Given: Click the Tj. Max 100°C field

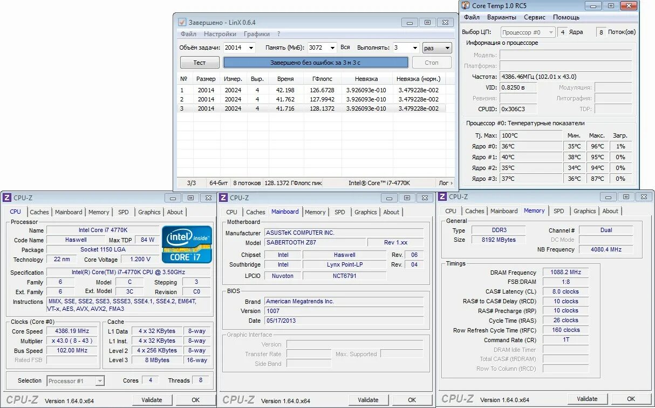Looking at the screenshot, I should point(530,135).
